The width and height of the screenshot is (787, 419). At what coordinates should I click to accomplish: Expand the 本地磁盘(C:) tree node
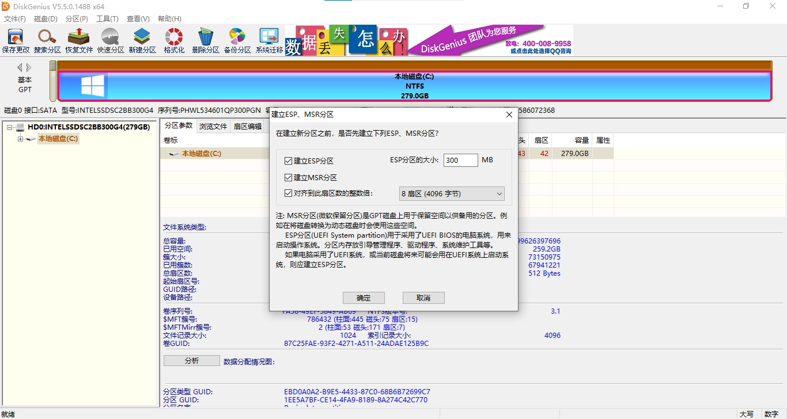[20, 139]
